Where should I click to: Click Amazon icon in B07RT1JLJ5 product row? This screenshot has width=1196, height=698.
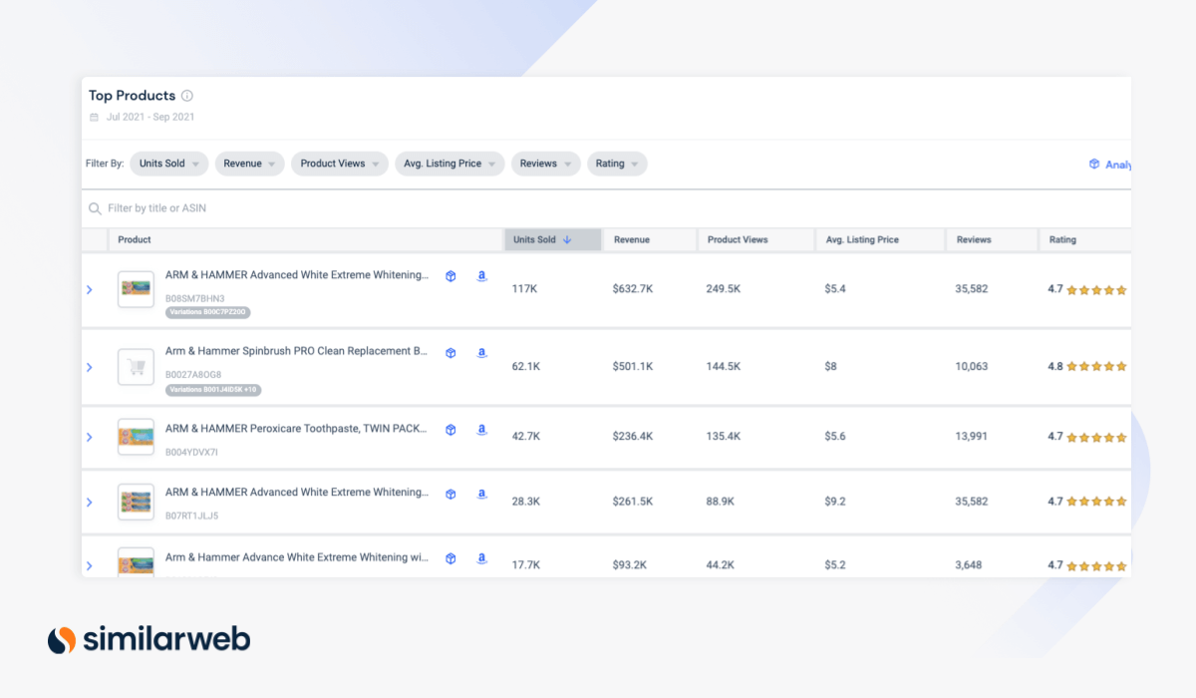click(x=481, y=494)
